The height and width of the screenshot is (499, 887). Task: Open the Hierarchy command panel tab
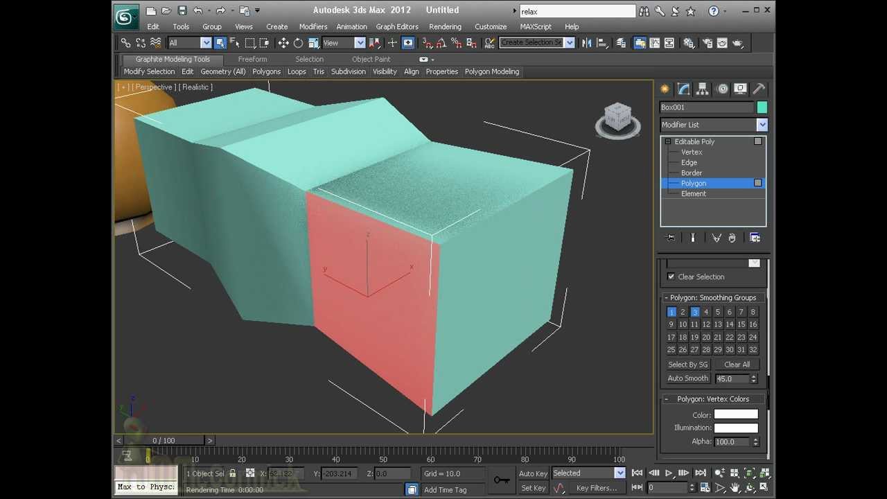click(x=703, y=89)
